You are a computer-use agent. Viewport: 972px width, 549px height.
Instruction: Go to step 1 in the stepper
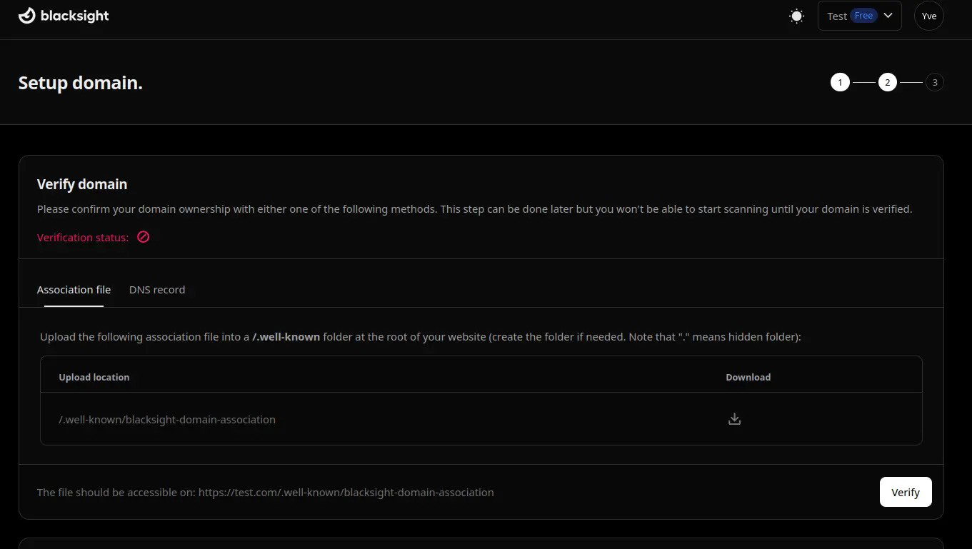[x=840, y=83]
